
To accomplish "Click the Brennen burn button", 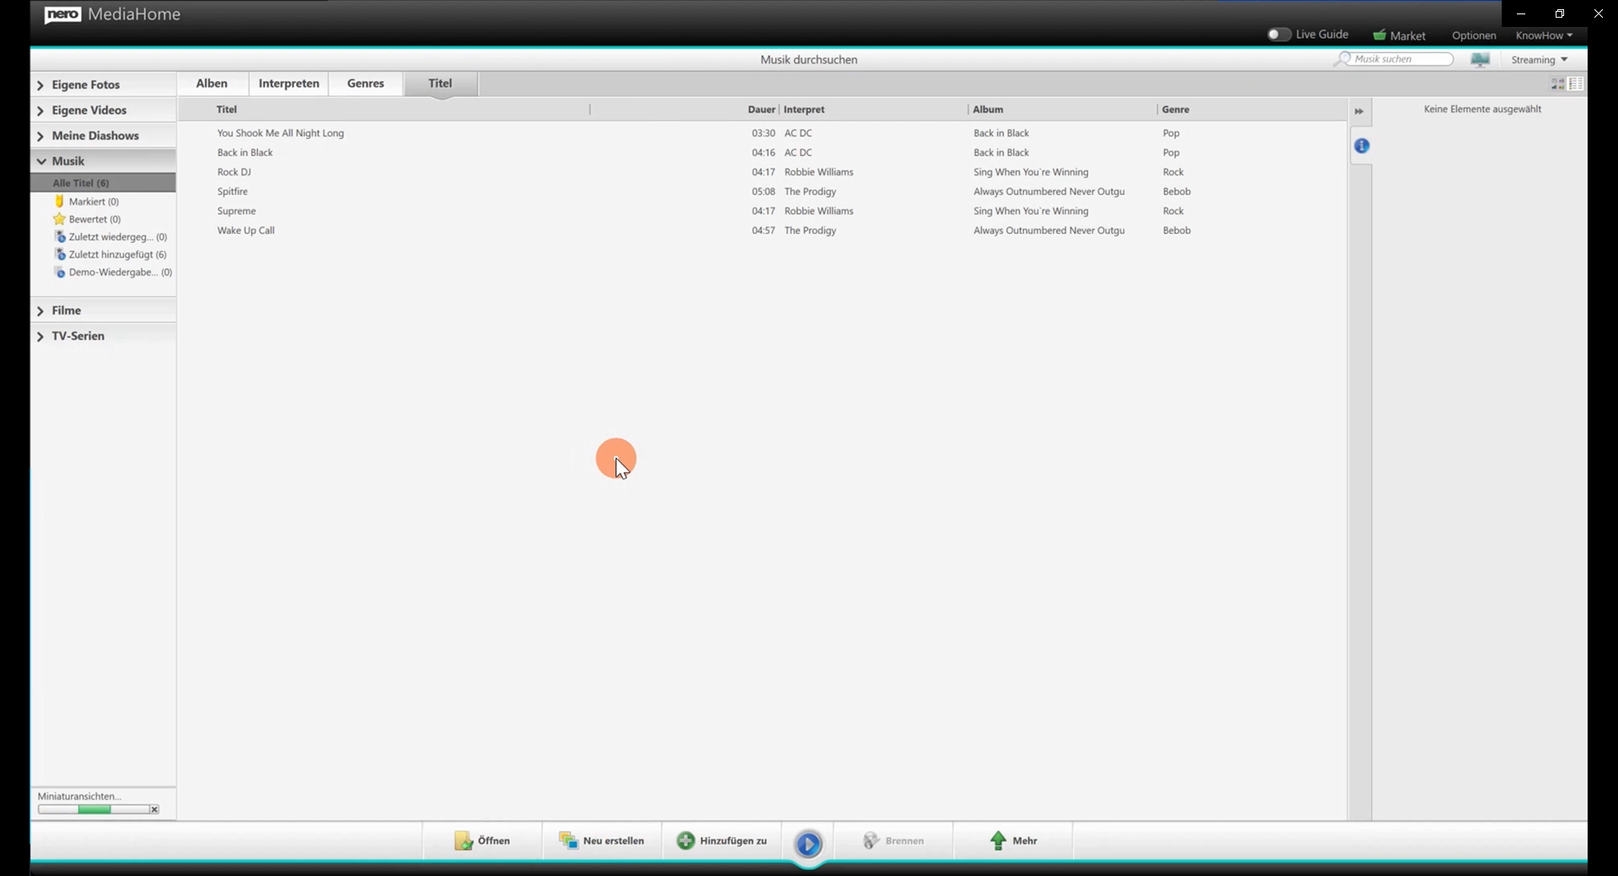I will click(894, 841).
